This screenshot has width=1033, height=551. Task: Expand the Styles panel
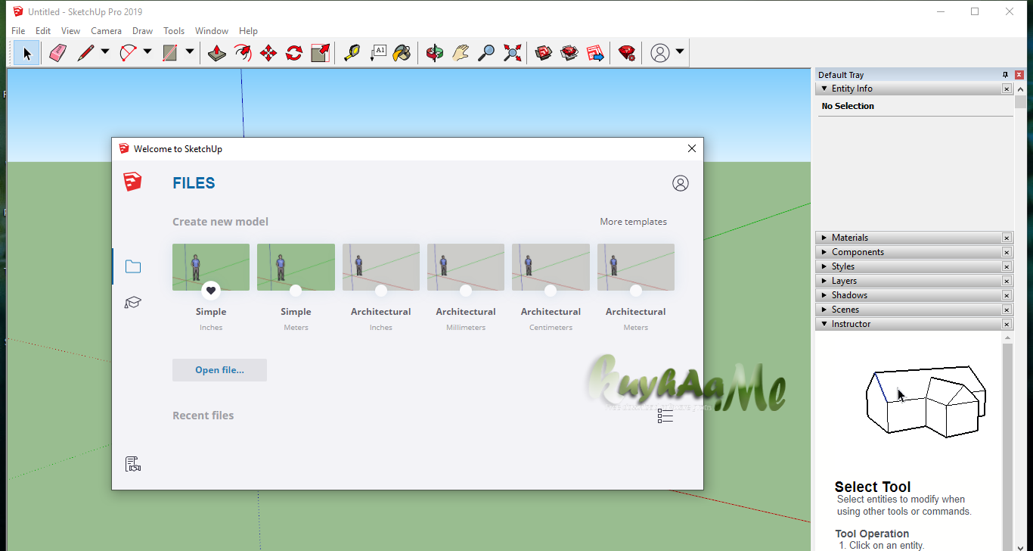pos(823,266)
